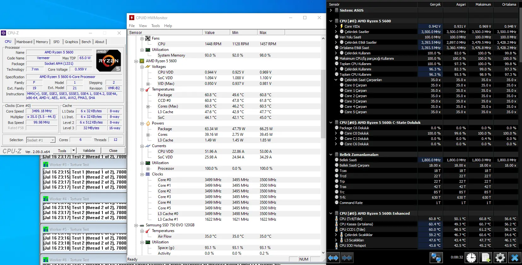522x265 pixels.
Task: Switch to the SPD tab in CPU-Z
Action: 56,42
